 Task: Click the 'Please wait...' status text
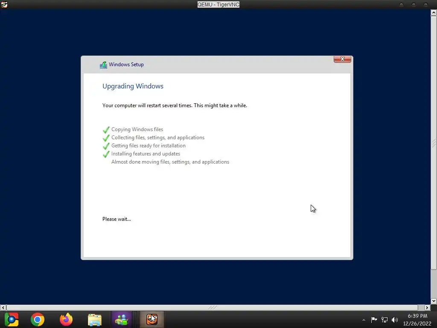(x=117, y=219)
